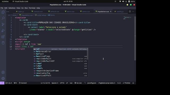The width and height of the screenshot is (170, 95).
Task: Open the Explorer view in activity bar
Action: pos(3,12)
